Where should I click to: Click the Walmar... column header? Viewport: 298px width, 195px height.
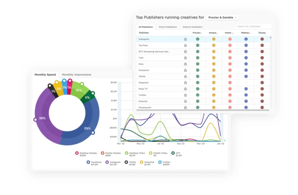pos(246,33)
